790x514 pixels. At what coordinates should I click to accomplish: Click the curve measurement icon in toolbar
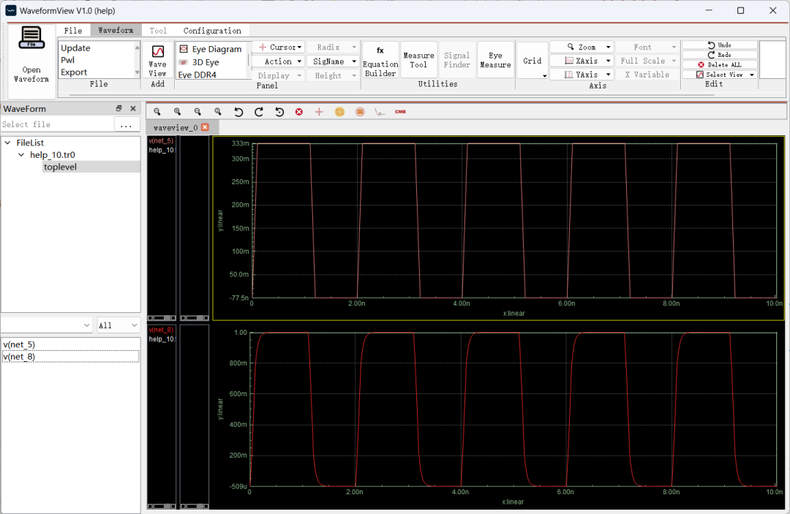click(x=380, y=112)
